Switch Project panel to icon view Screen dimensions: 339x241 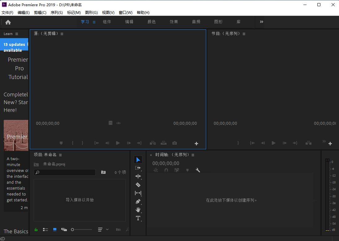click(55, 230)
